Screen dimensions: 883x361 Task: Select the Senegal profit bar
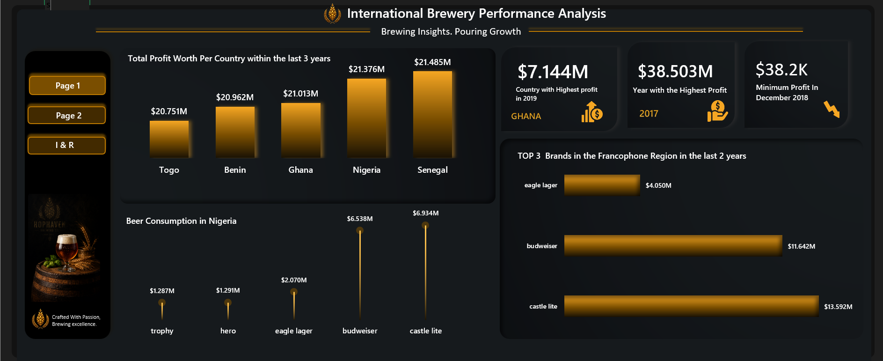(x=432, y=114)
